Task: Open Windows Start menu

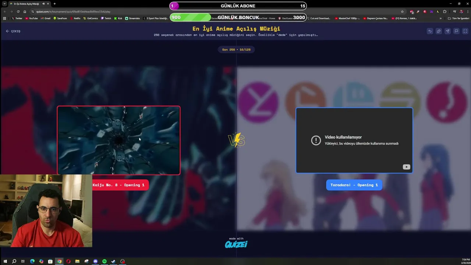Action: click(5, 261)
